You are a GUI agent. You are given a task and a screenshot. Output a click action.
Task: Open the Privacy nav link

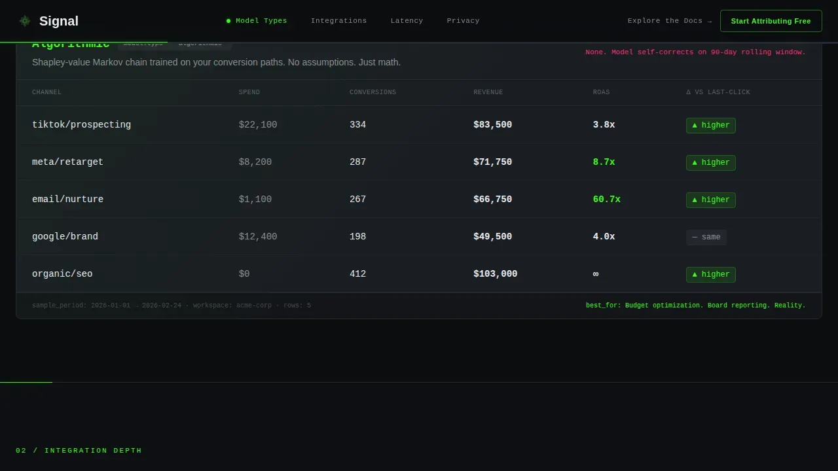point(463,21)
